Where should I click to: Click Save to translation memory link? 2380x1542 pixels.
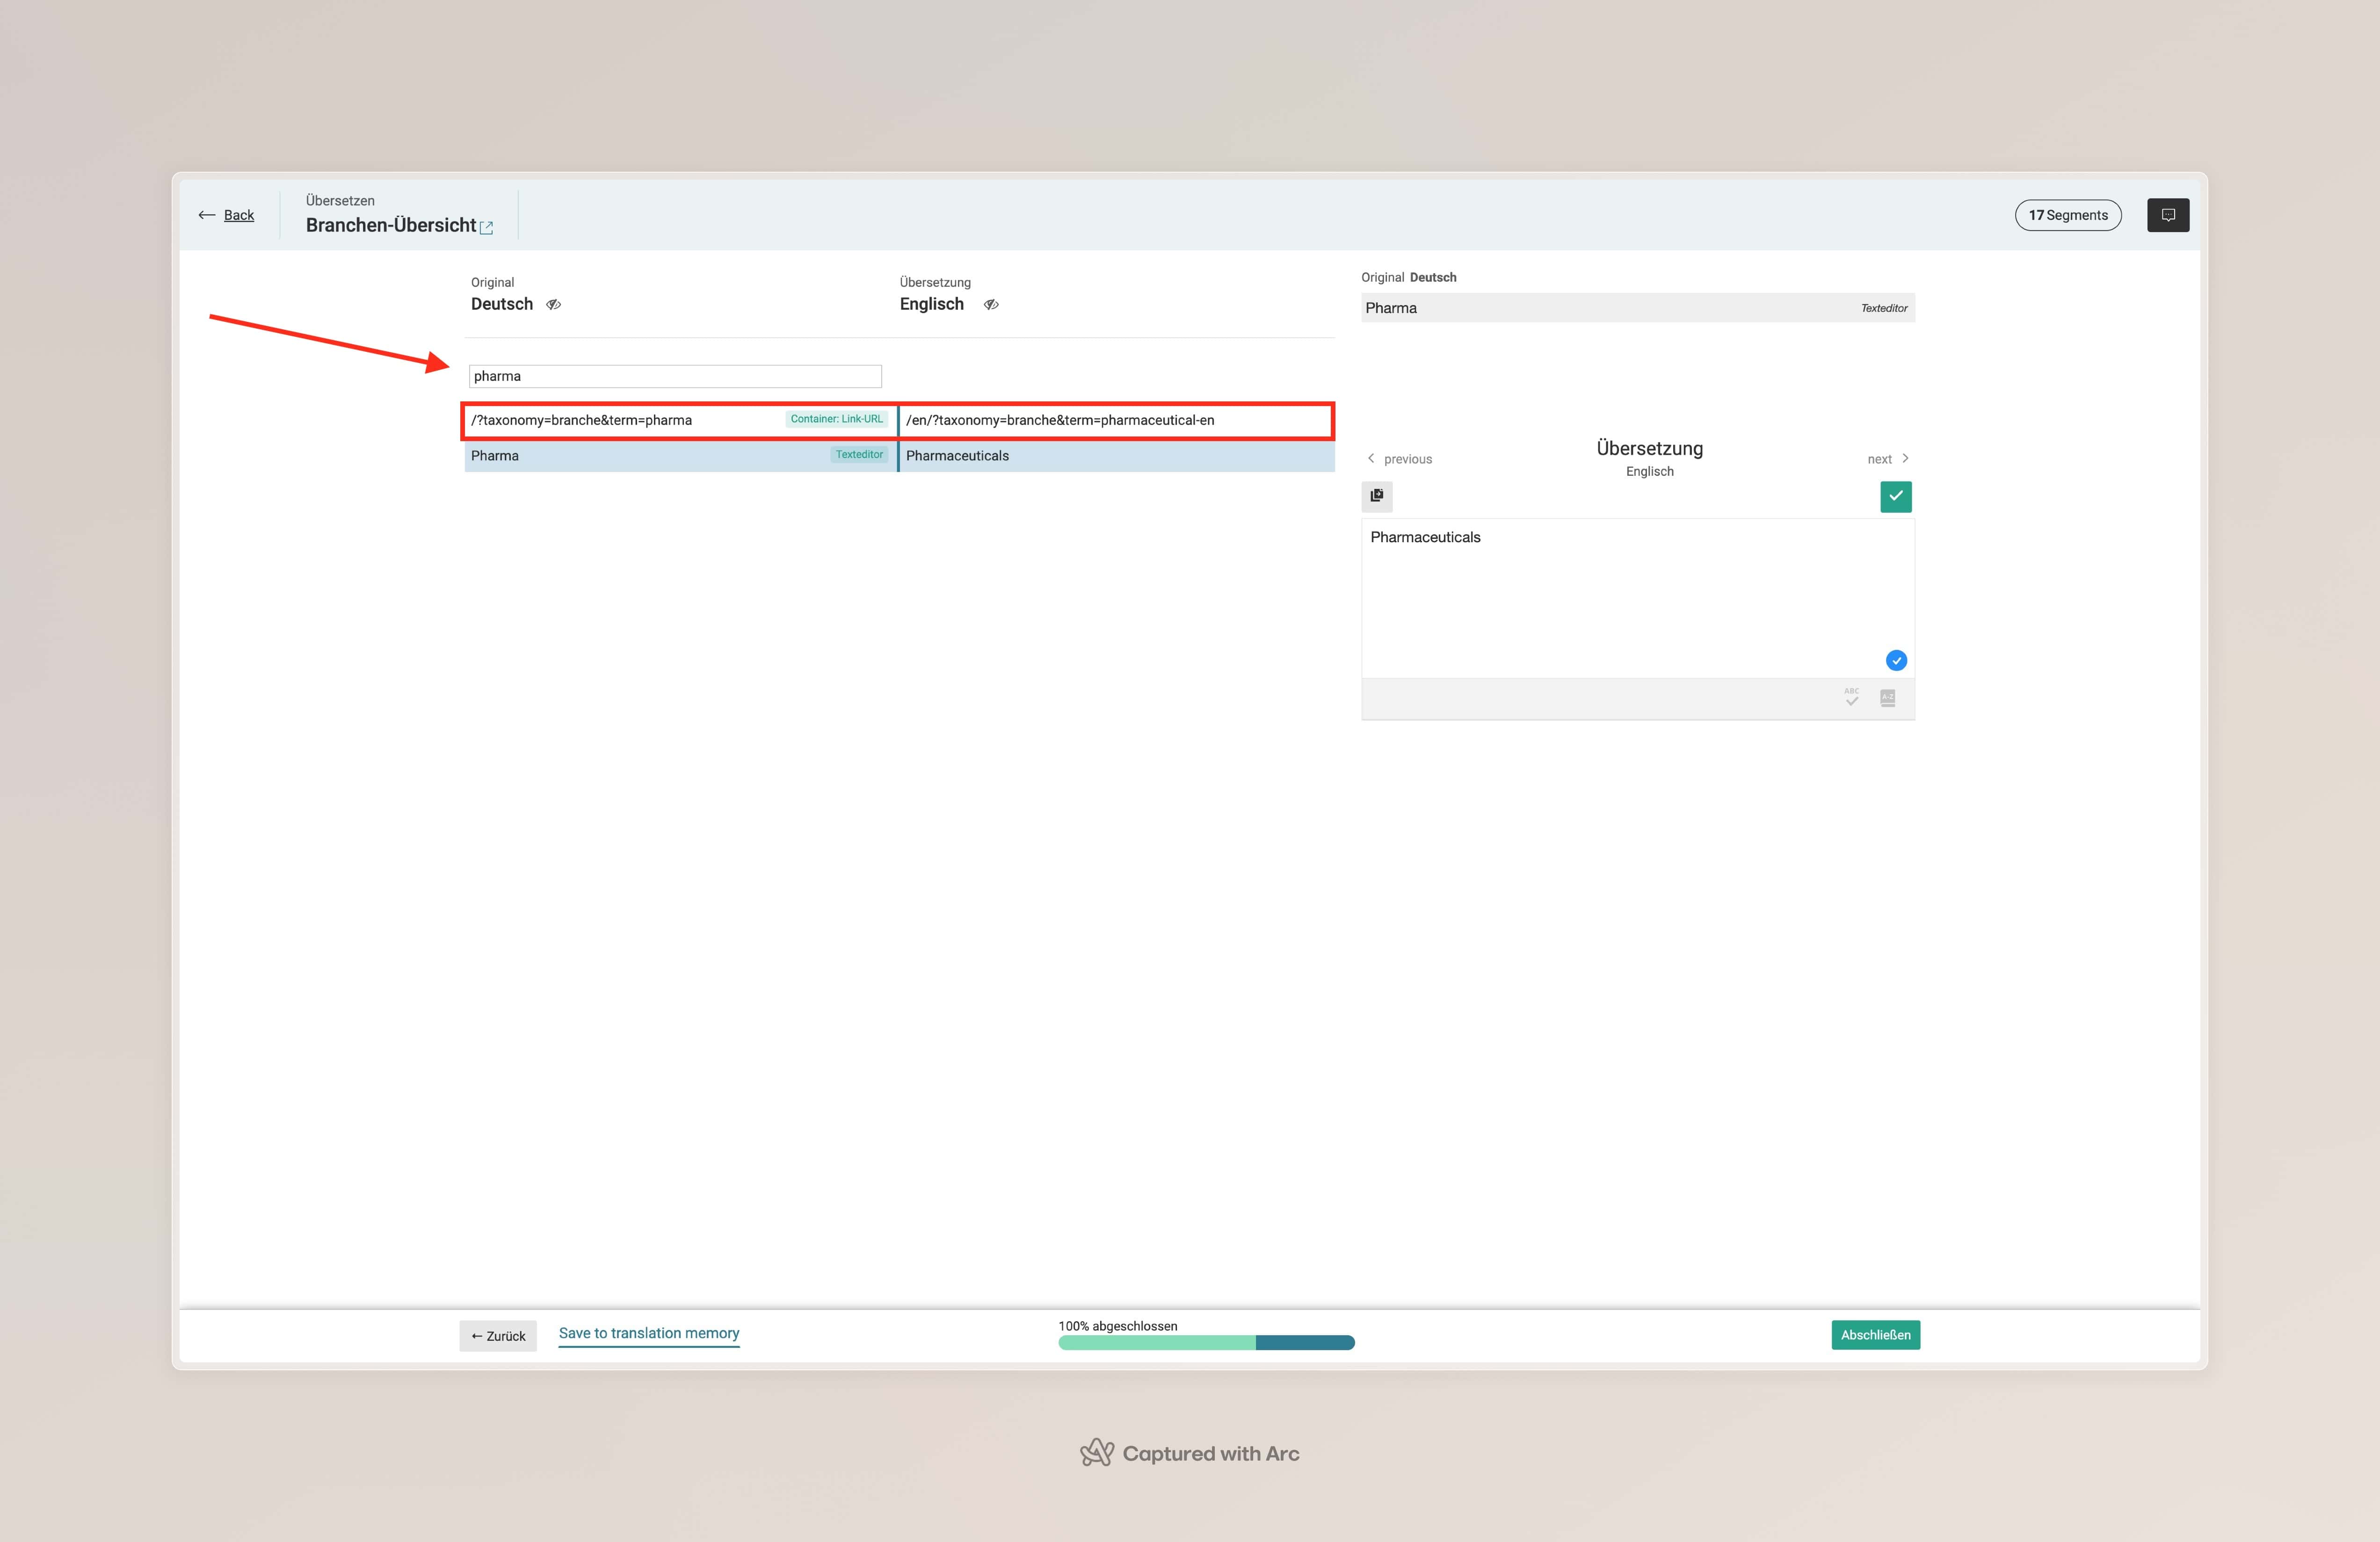(x=648, y=1333)
